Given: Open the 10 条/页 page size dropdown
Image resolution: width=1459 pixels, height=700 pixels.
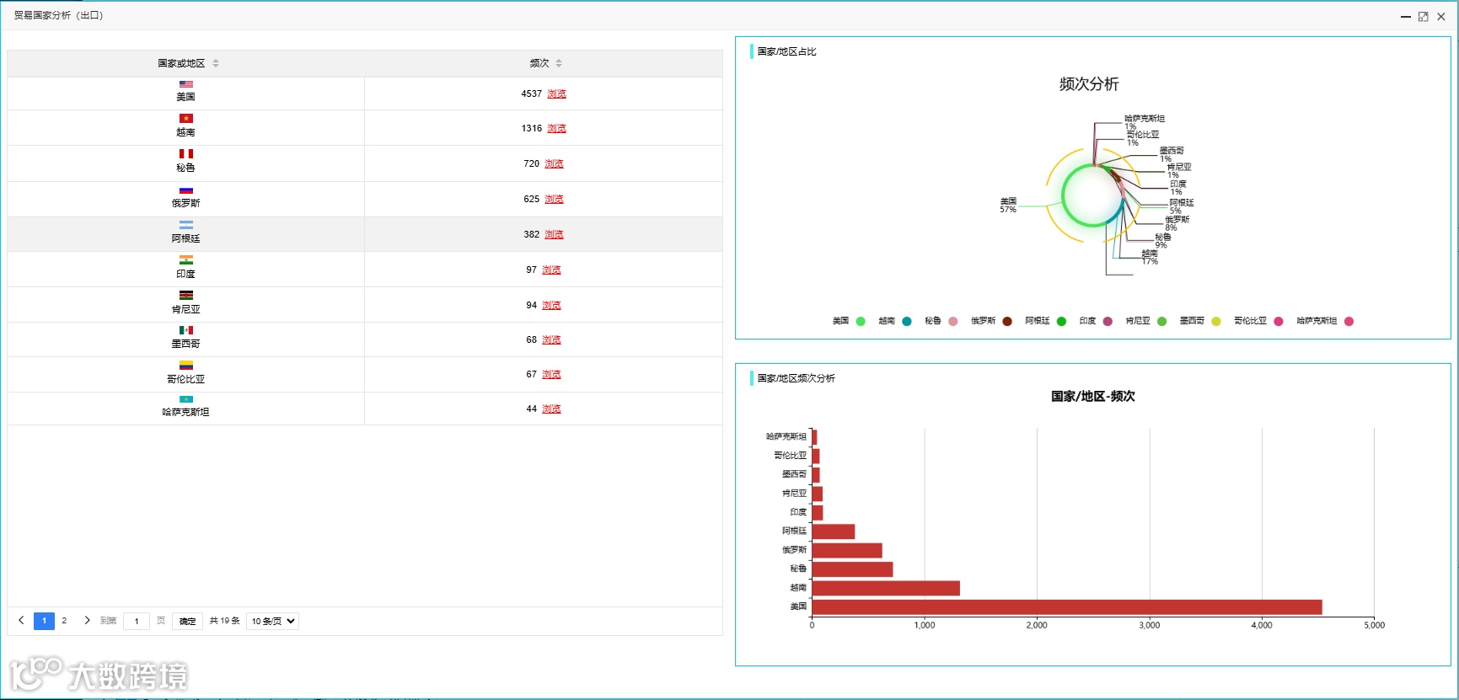Looking at the screenshot, I should [x=272, y=622].
